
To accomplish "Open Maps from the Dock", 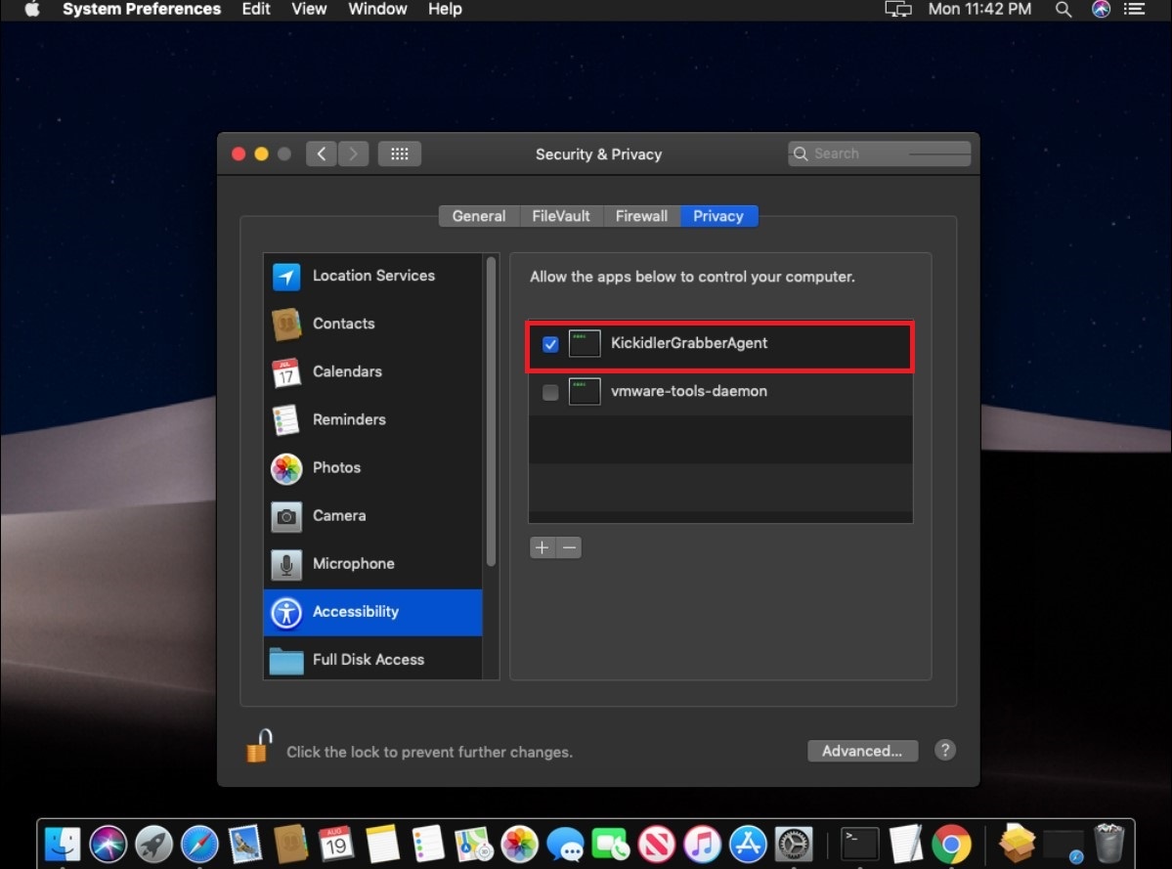I will pos(474,845).
